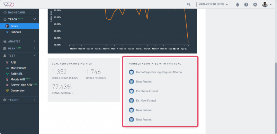277x134 pixels.
Task: Expand the Analyze section
Action: (x=19, y=41)
